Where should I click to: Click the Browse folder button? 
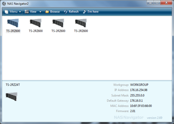(52, 12)
